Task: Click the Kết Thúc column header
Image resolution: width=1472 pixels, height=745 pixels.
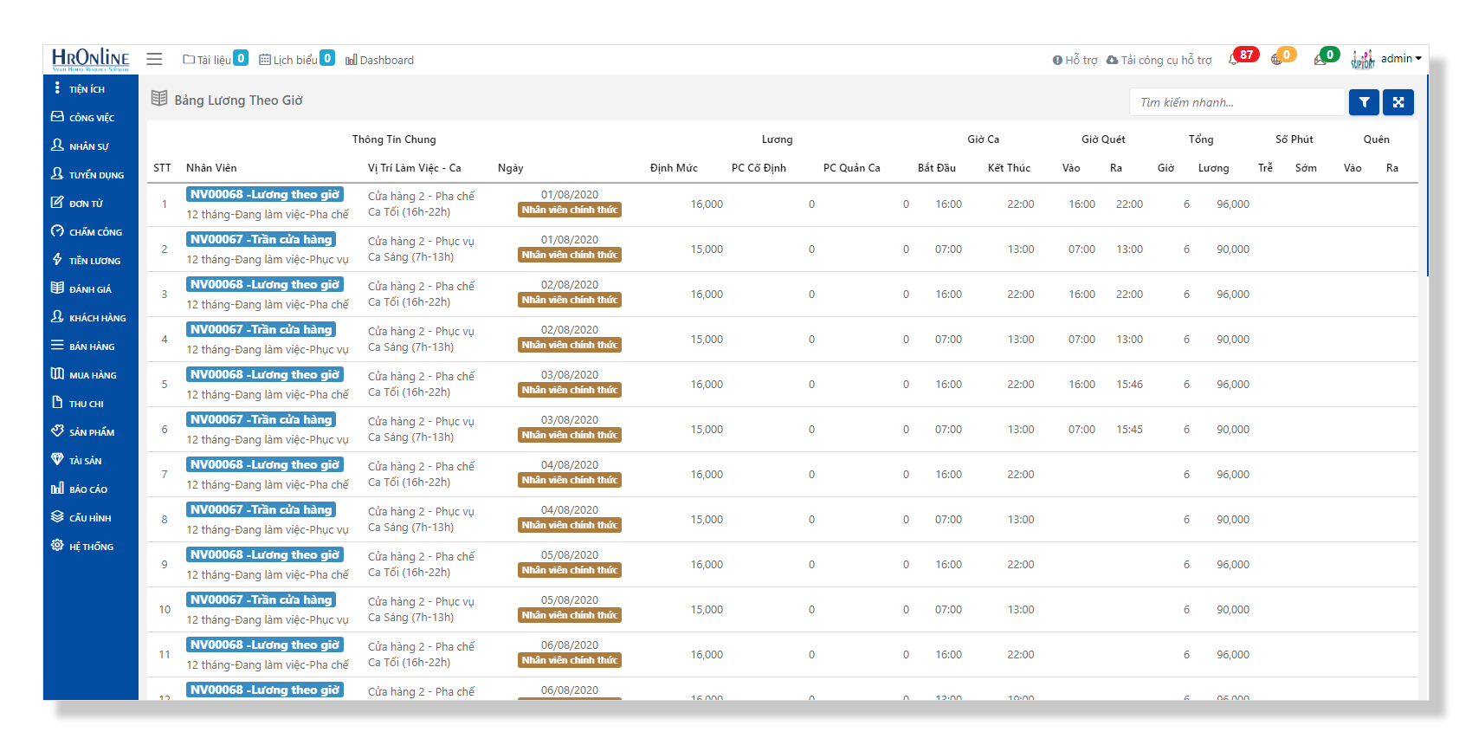Action: click(1009, 168)
